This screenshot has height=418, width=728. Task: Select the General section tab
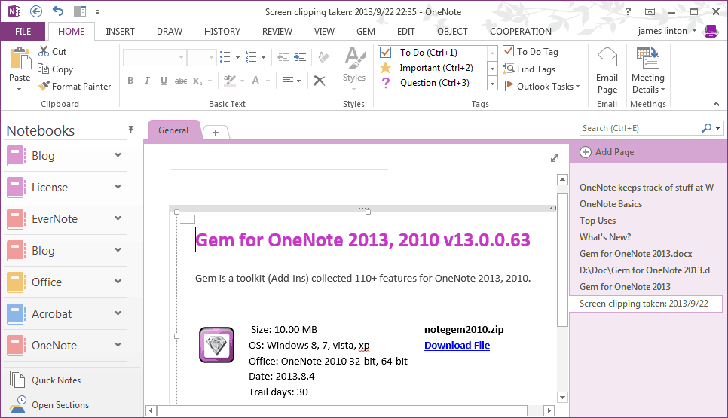tap(173, 130)
